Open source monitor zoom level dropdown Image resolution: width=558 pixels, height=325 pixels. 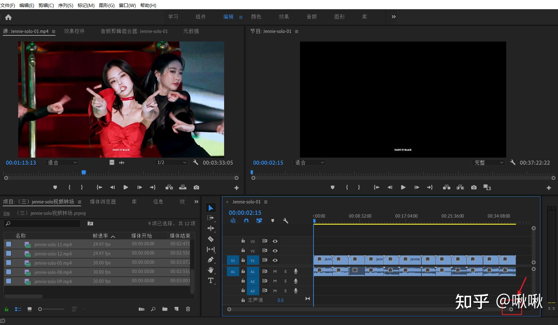pos(62,162)
